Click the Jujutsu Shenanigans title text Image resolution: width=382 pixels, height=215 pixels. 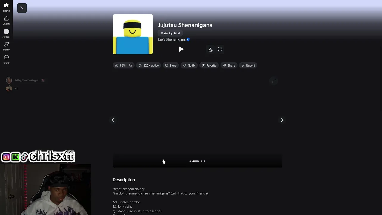pos(185,25)
